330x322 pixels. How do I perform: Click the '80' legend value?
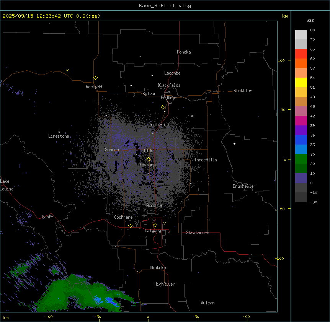coord(312,30)
